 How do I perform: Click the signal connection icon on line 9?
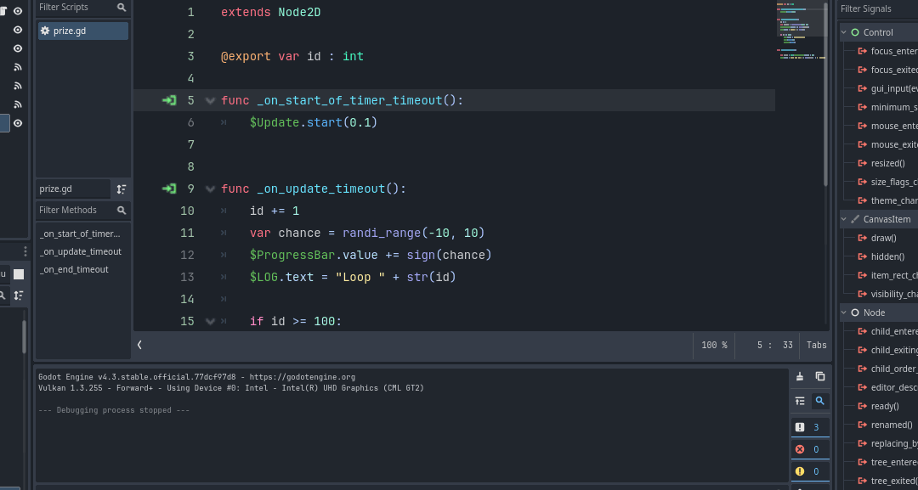coord(169,189)
